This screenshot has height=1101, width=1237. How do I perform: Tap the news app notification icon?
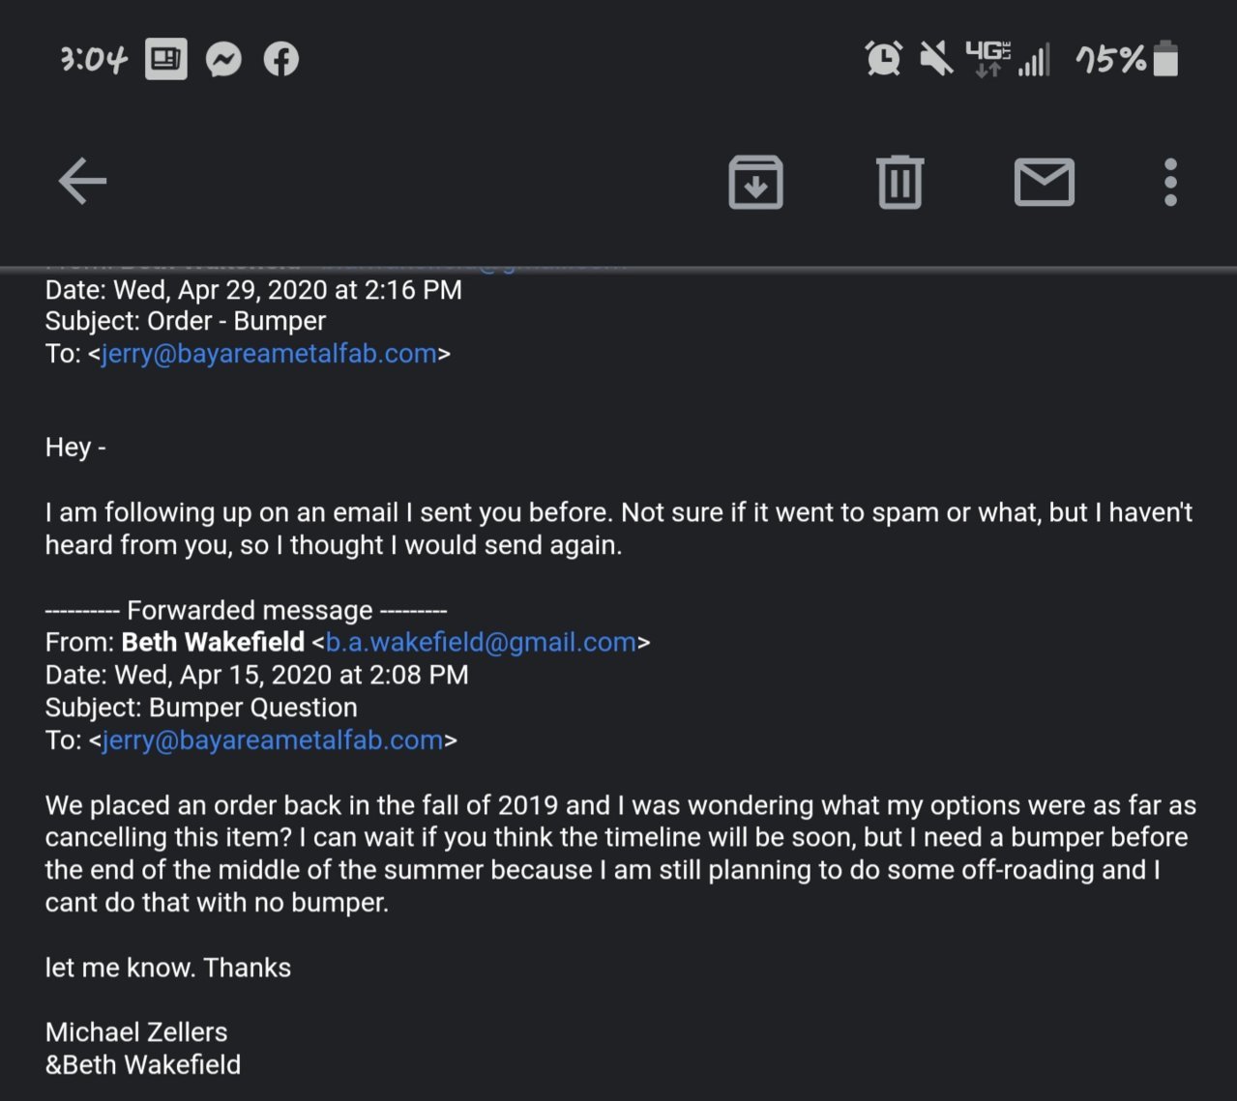tap(166, 60)
